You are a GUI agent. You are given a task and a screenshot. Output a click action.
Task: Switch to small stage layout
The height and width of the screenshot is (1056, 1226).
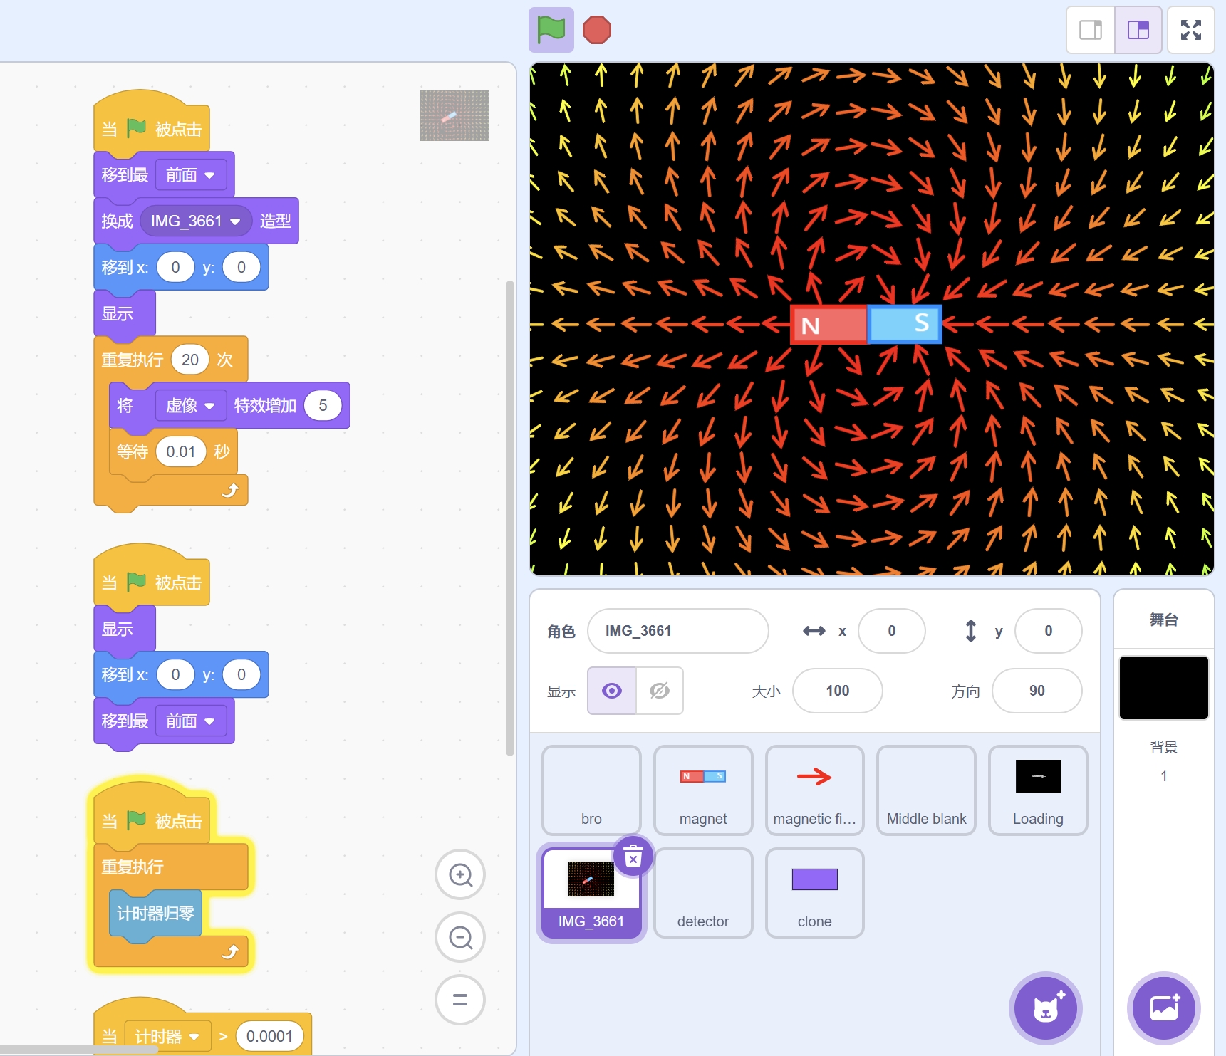tap(1090, 30)
